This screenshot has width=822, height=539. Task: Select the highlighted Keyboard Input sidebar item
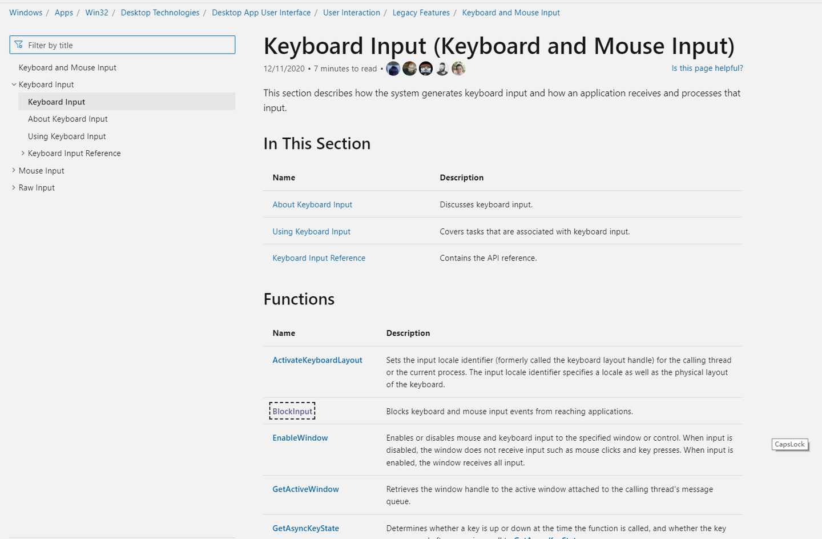pyautogui.click(x=127, y=102)
